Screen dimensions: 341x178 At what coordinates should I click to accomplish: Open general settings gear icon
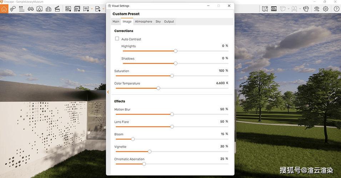[x=326, y=9]
